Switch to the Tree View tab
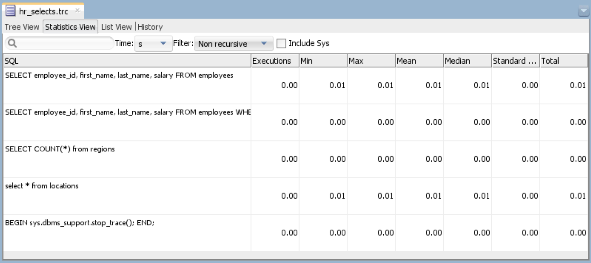 (22, 27)
